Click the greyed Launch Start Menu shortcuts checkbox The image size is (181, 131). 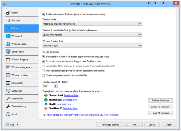(43, 66)
